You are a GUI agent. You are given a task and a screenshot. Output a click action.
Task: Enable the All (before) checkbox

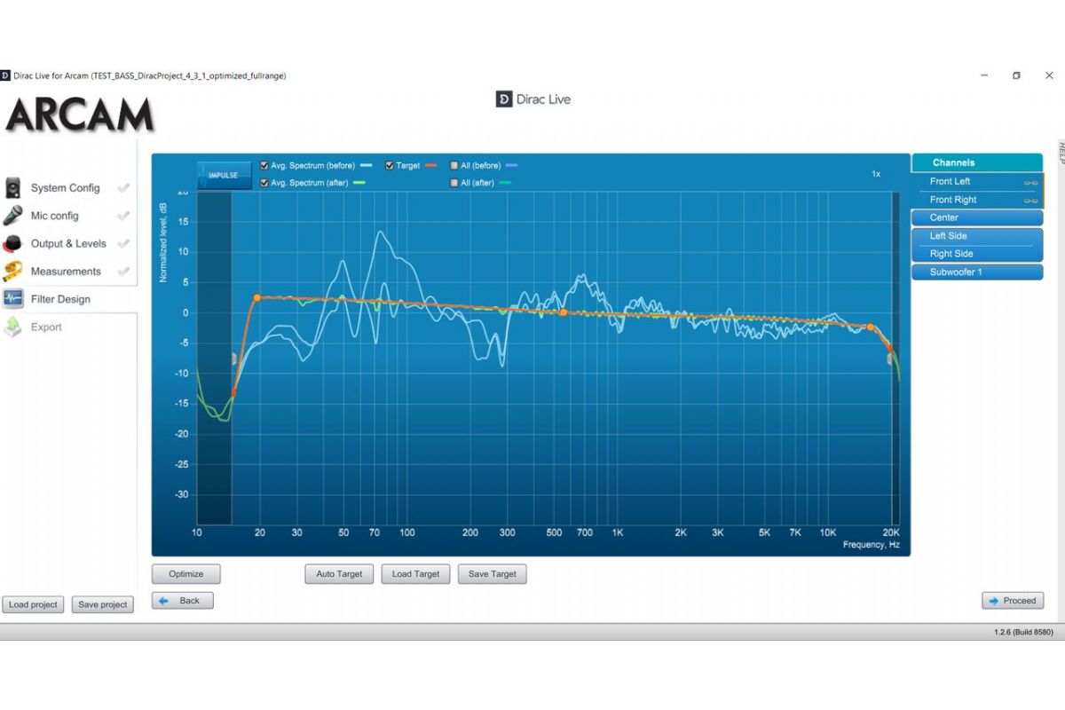pyautogui.click(x=454, y=165)
